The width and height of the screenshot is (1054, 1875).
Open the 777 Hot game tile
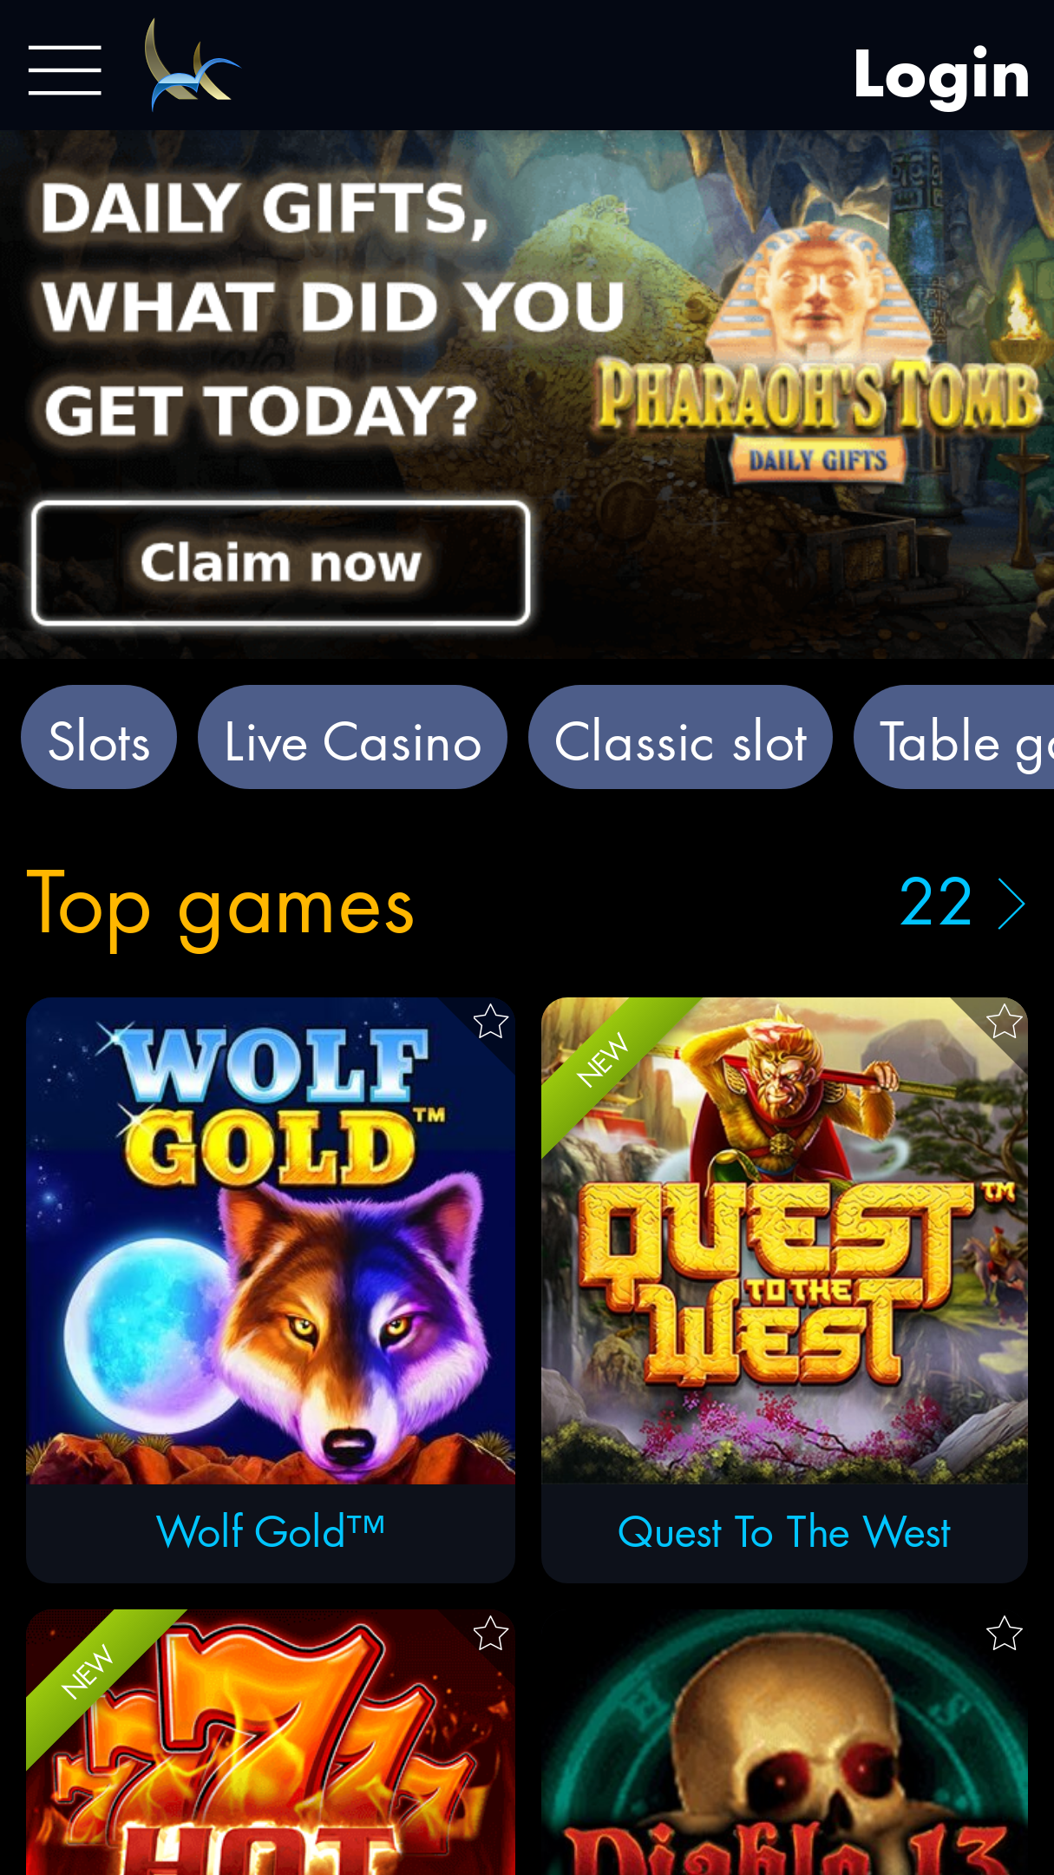coord(271,1742)
